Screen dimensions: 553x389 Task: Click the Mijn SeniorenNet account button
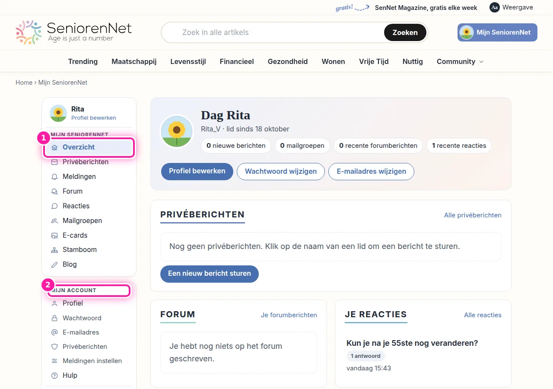tap(497, 32)
